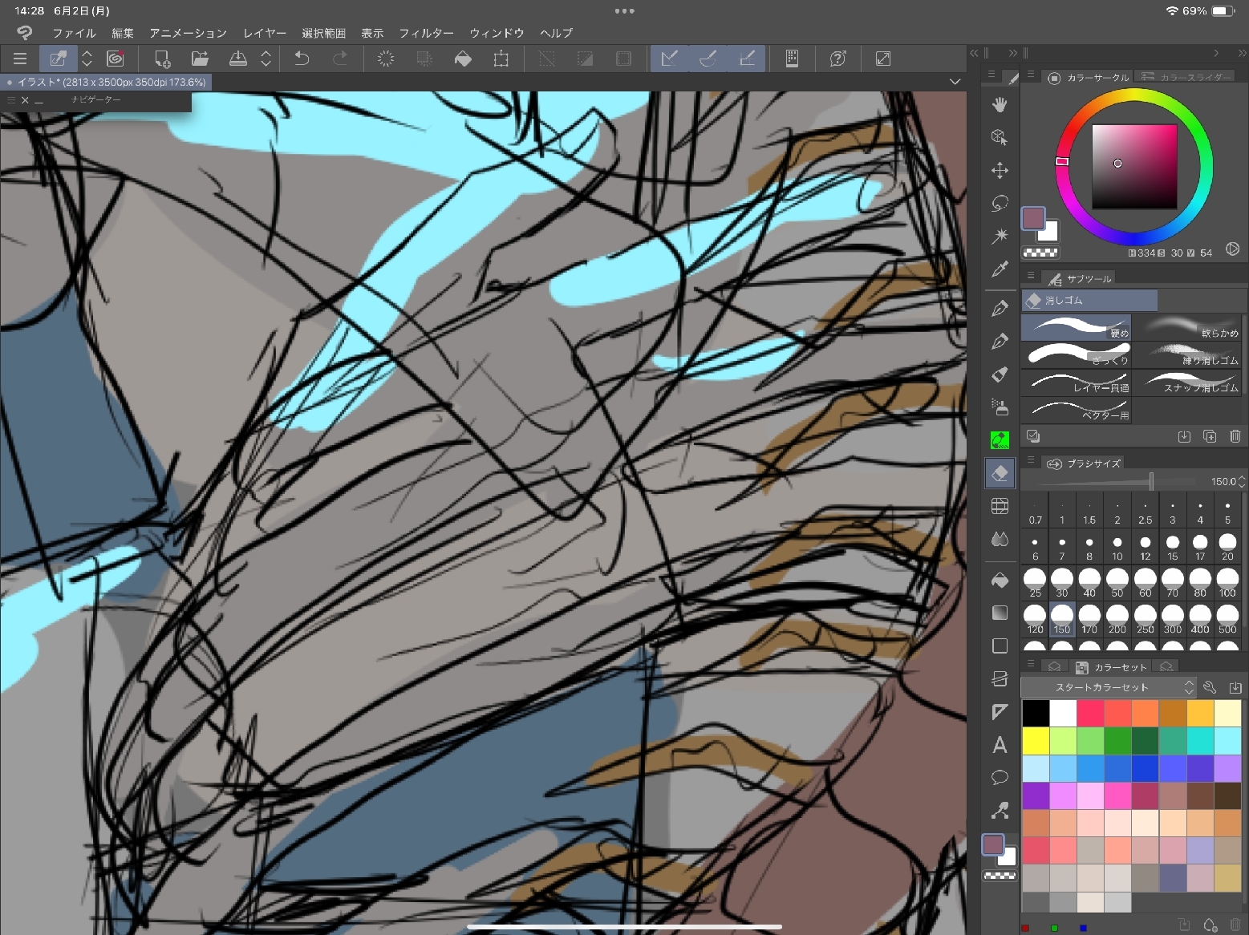Viewport: 1249px width, 935px height.
Task: Pick the black swatch in the color set
Action: tap(1035, 713)
